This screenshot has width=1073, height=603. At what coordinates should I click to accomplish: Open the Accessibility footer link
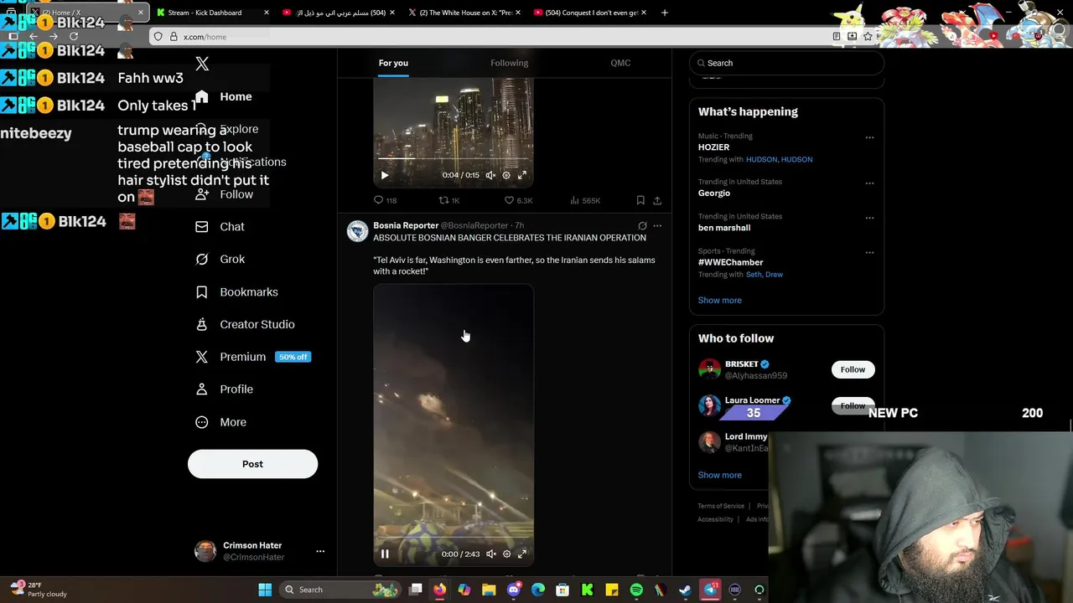click(x=715, y=519)
